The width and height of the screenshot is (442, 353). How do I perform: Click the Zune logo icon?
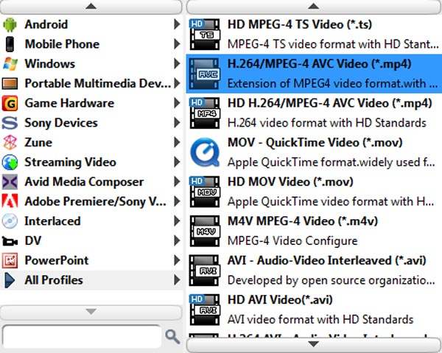tap(10, 143)
